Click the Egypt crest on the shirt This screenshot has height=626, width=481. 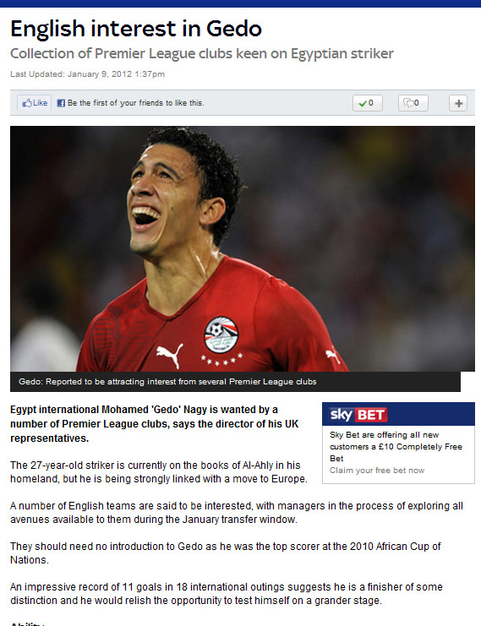coord(221,335)
